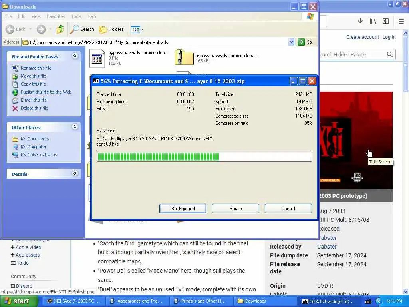Open My Network Places
Viewport: 409px width, 307px height.
point(39,155)
